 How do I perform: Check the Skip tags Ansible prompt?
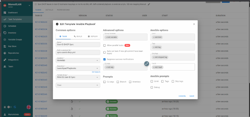(x=173, y=81)
